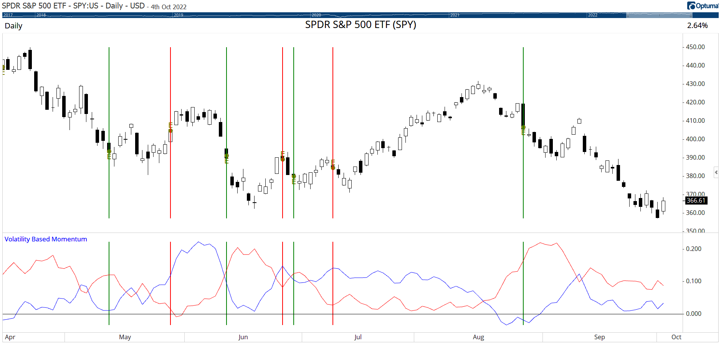Click the 390.00 price scale label
The image size is (721, 345).
(695, 157)
